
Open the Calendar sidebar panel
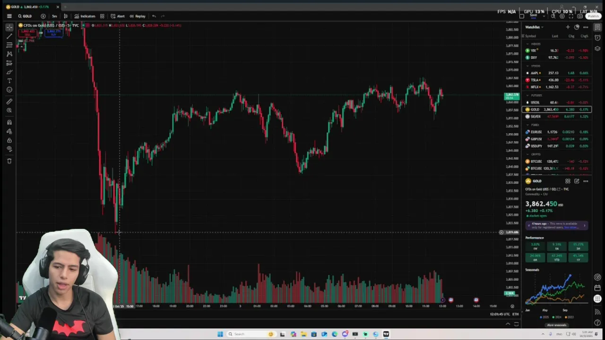pos(597,288)
